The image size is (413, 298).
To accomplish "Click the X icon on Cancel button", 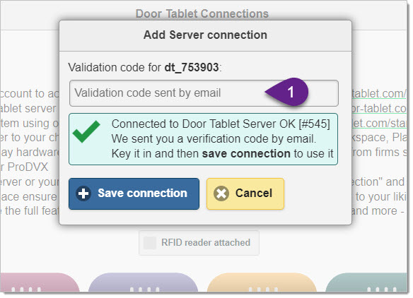I will coord(221,193).
